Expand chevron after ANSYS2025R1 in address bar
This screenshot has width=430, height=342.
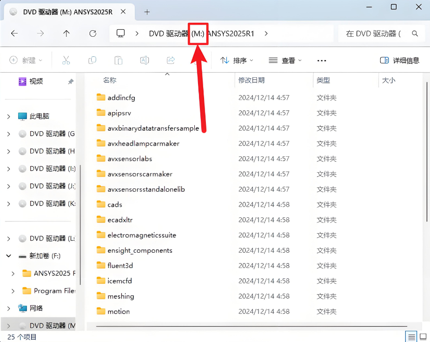pos(266,34)
